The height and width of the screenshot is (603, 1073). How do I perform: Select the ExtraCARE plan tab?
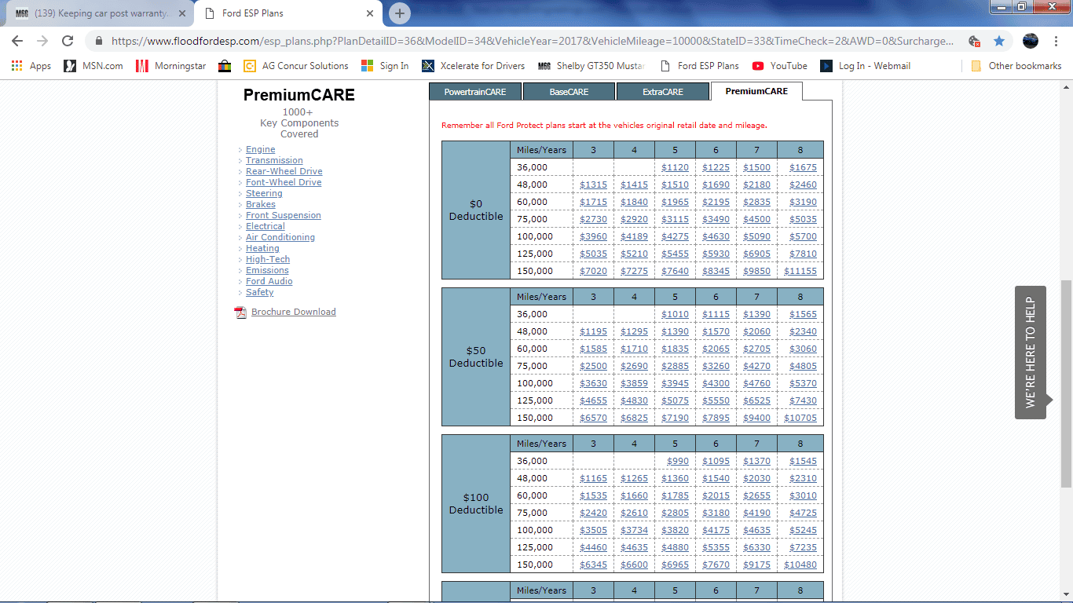(x=663, y=92)
